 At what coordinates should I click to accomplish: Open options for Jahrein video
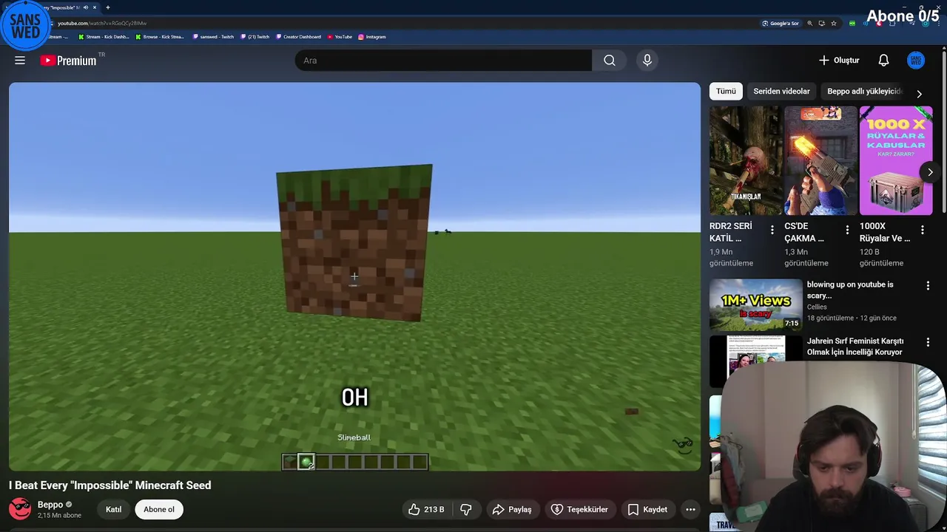(928, 342)
